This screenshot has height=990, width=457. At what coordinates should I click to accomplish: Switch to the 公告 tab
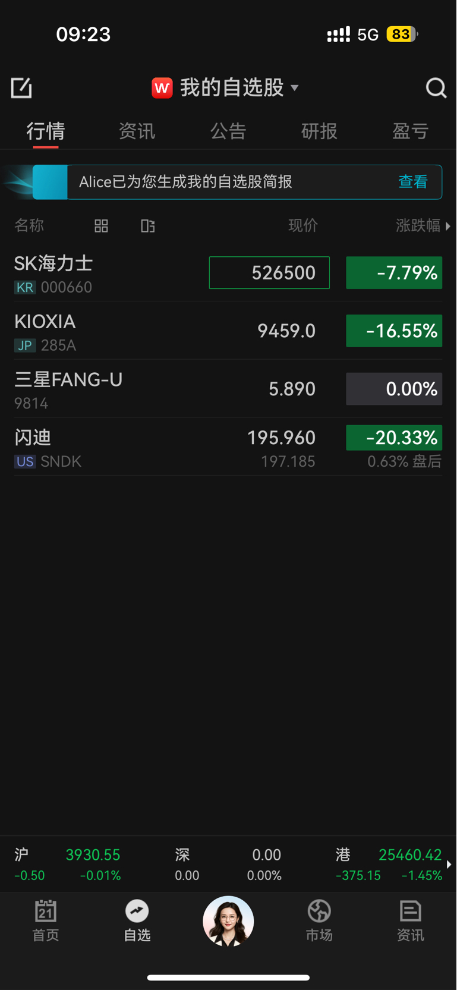(228, 131)
